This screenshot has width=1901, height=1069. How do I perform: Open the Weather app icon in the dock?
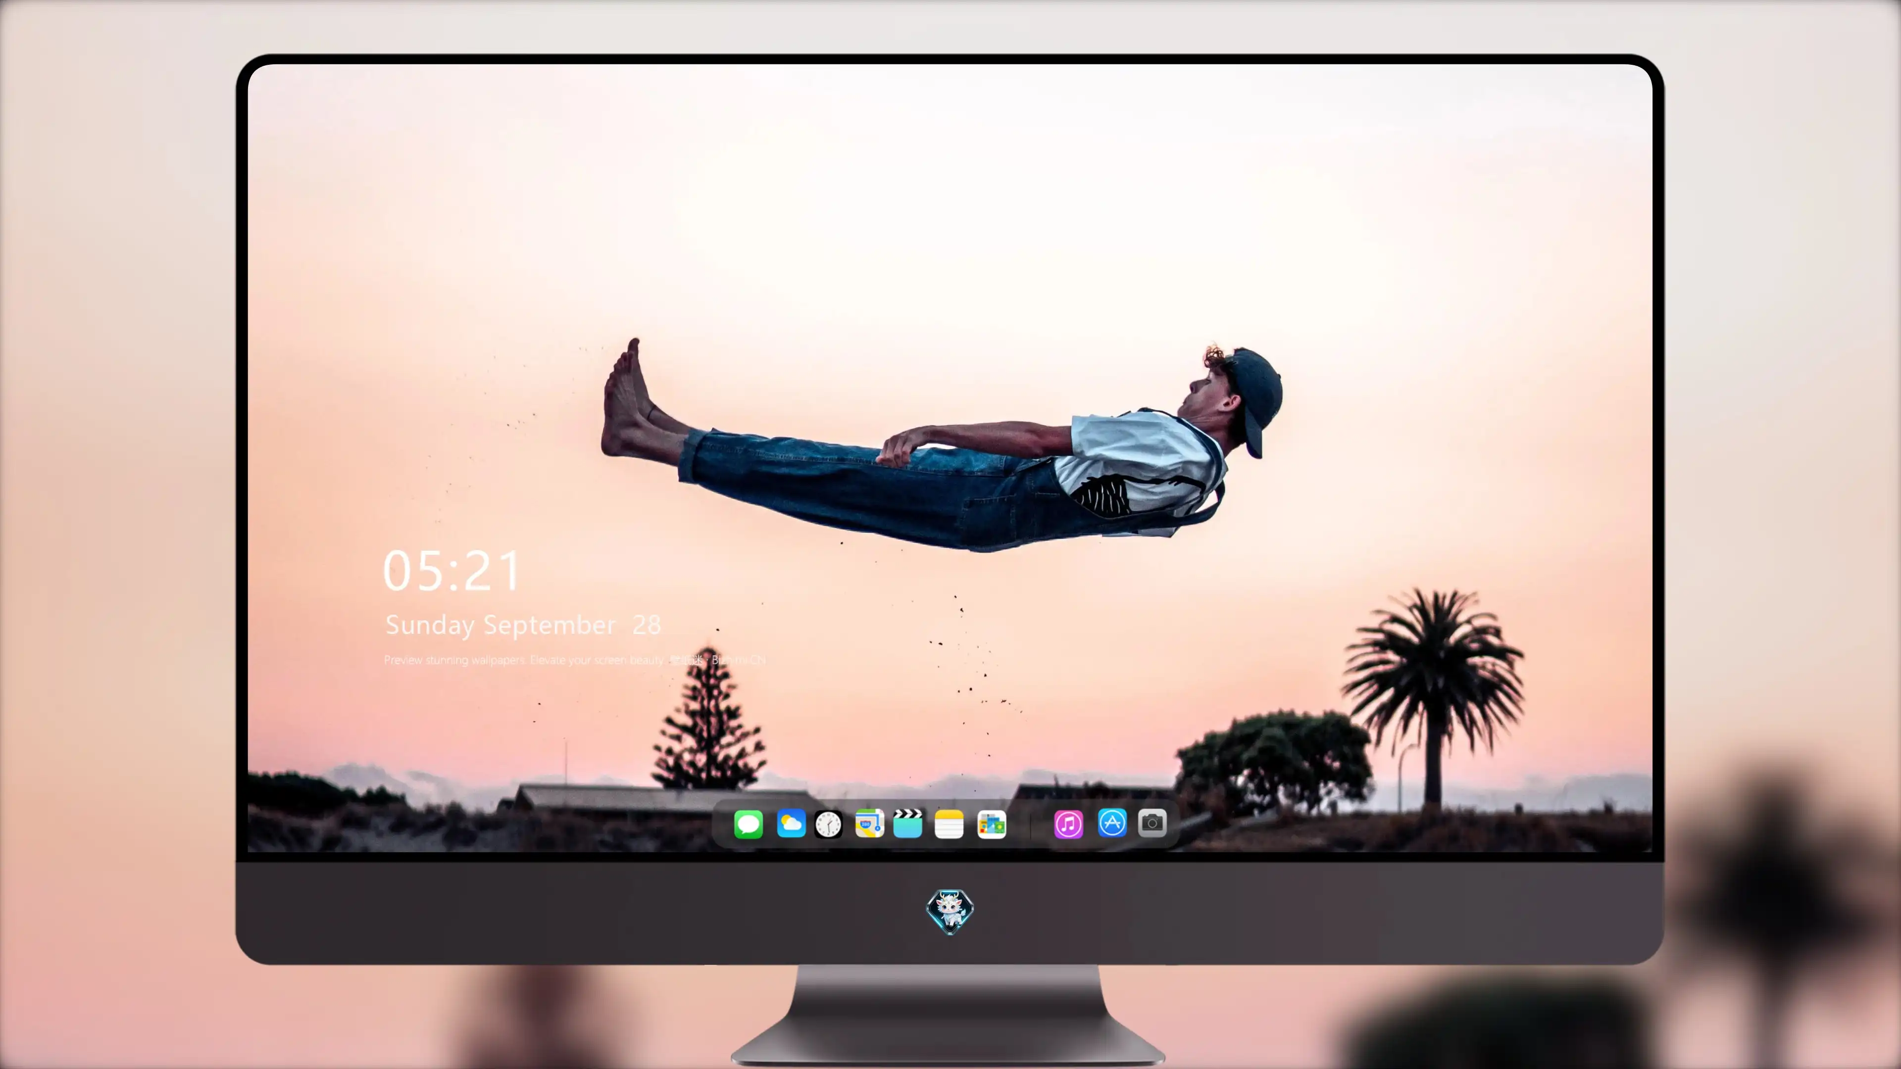(x=791, y=824)
